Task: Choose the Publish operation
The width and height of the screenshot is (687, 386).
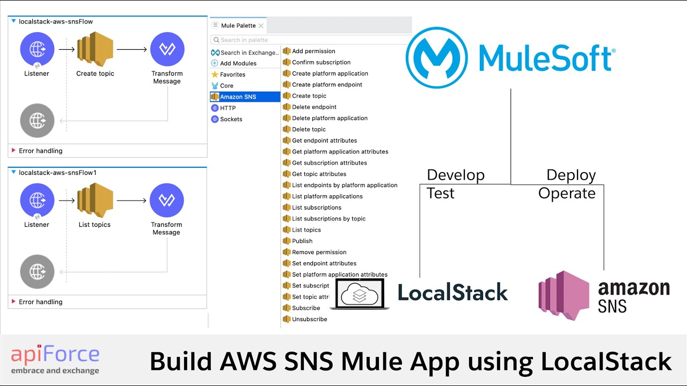Action: point(298,241)
